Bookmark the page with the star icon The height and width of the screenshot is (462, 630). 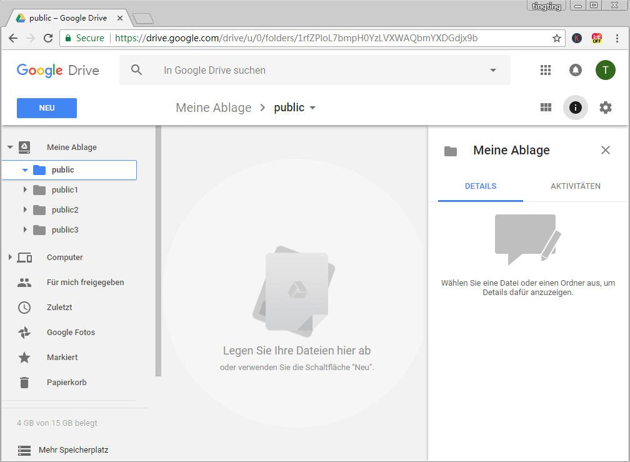556,38
